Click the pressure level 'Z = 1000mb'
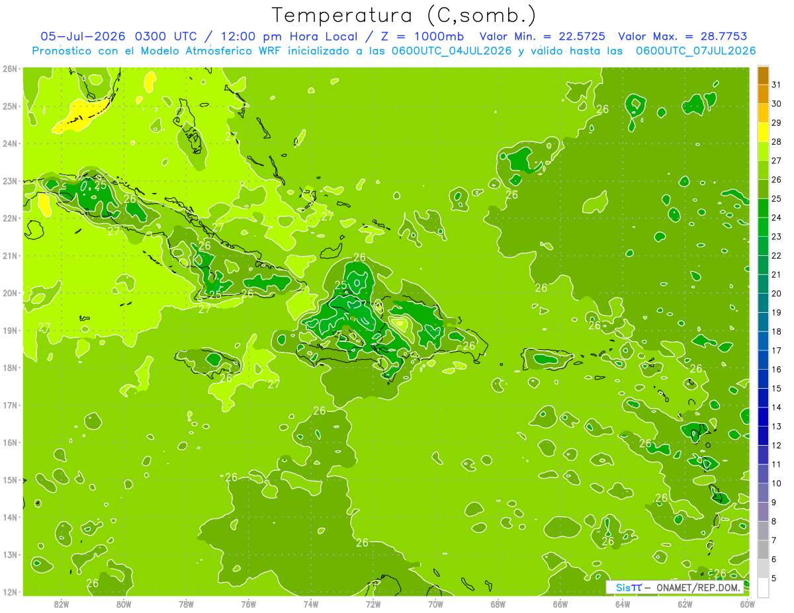Viewport: 794px width, 613px height. coord(422,36)
